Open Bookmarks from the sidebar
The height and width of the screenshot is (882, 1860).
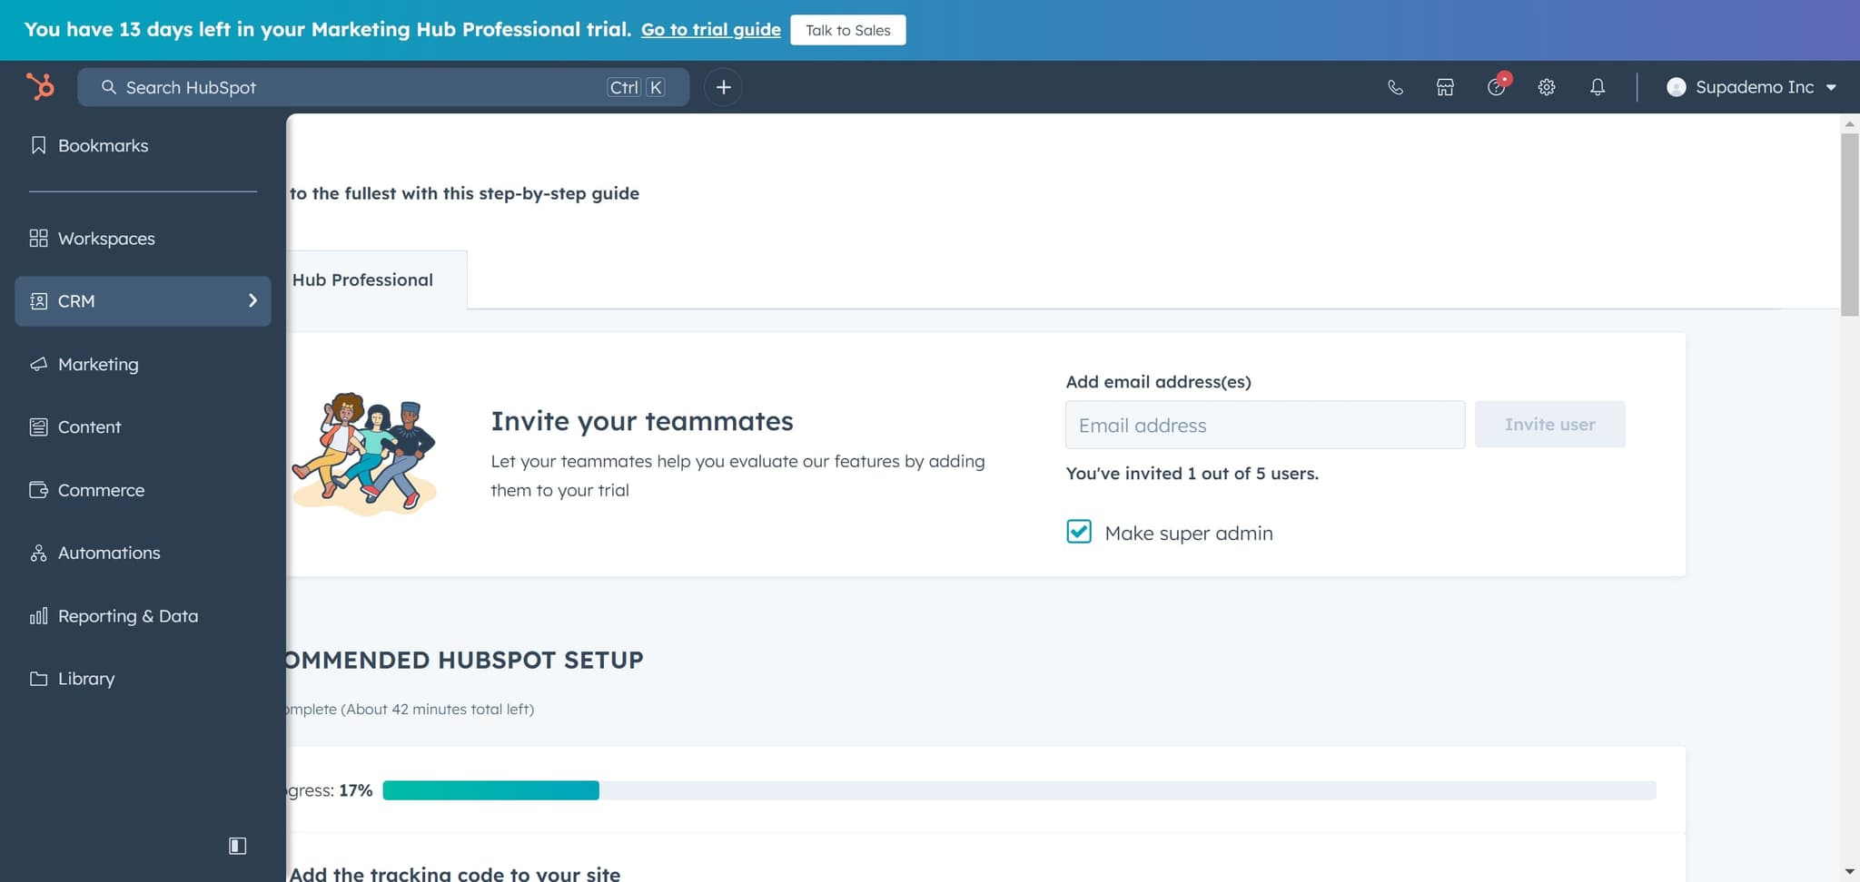103,145
